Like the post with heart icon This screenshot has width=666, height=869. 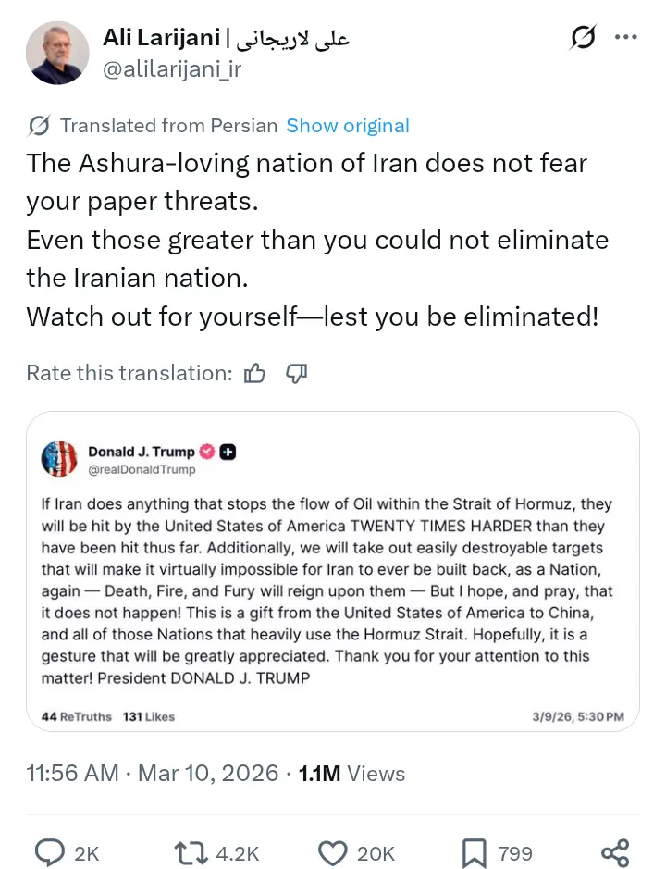coord(331,851)
